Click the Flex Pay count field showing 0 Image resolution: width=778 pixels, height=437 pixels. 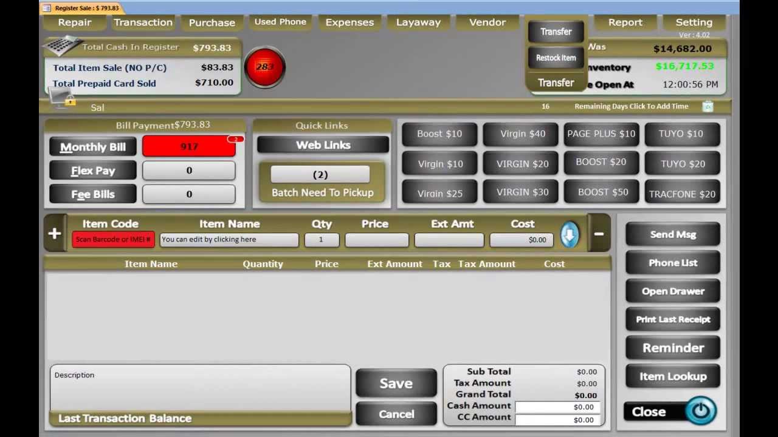coord(189,171)
